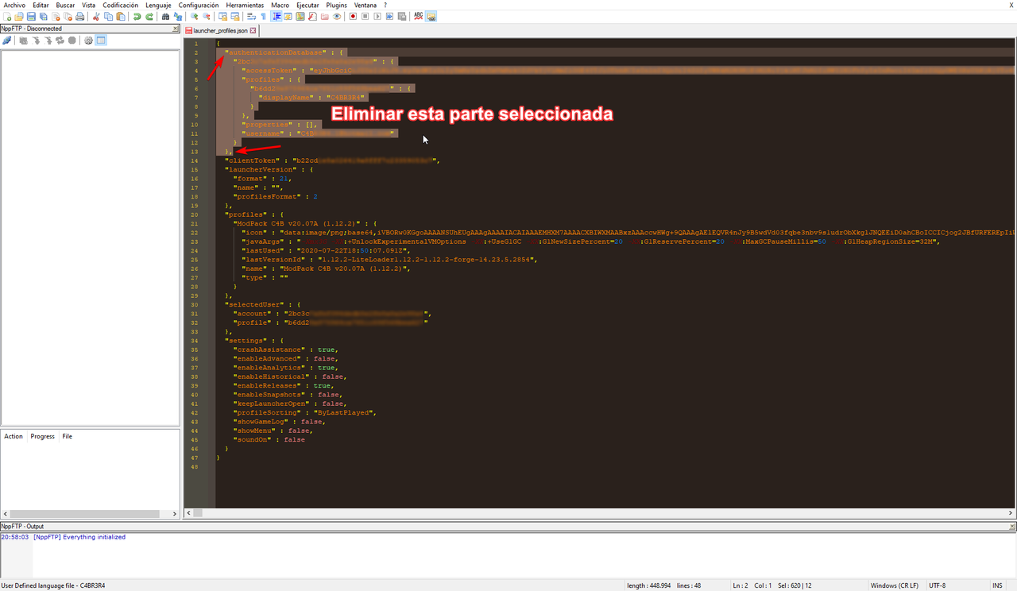Click the File column header
The height and width of the screenshot is (591, 1017).
tap(68, 436)
